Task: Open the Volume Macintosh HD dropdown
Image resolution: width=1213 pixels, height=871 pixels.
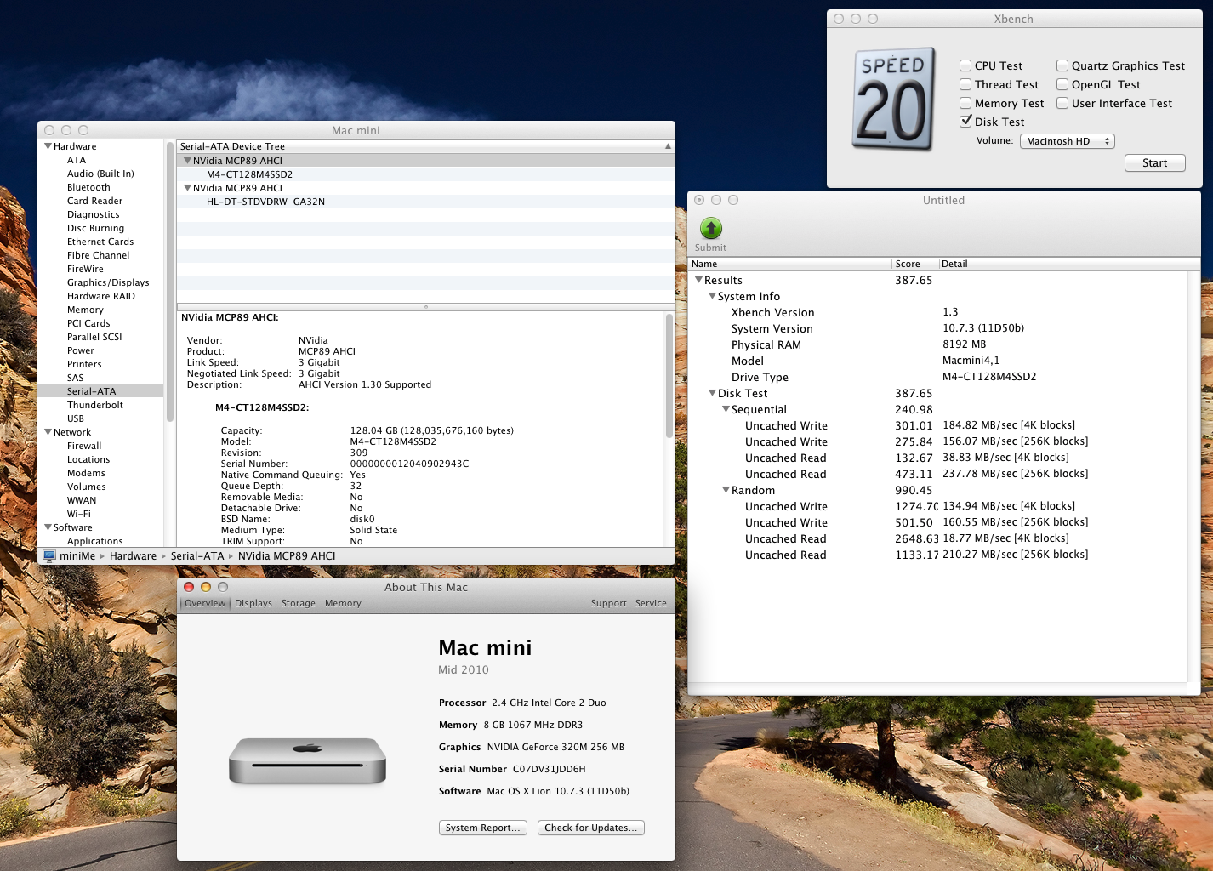Action: click(1068, 141)
